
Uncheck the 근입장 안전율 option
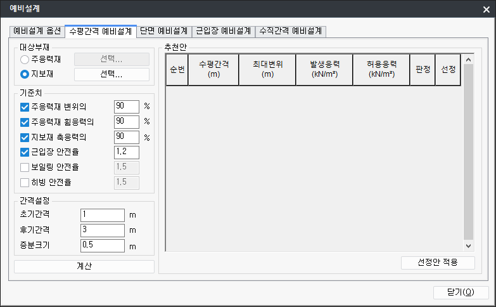(25, 152)
